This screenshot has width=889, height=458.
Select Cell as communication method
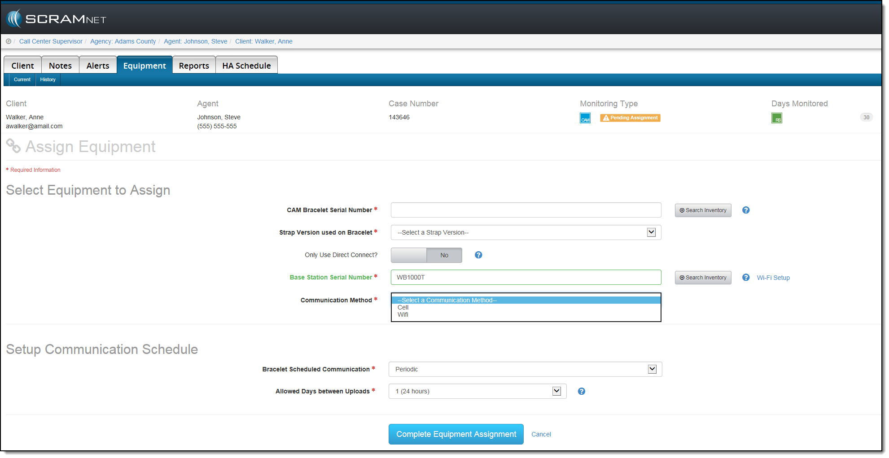click(403, 308)
